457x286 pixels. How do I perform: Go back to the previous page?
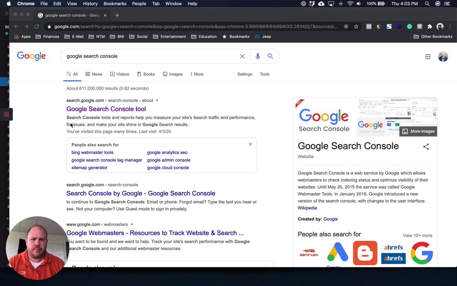tap(16, 27)
